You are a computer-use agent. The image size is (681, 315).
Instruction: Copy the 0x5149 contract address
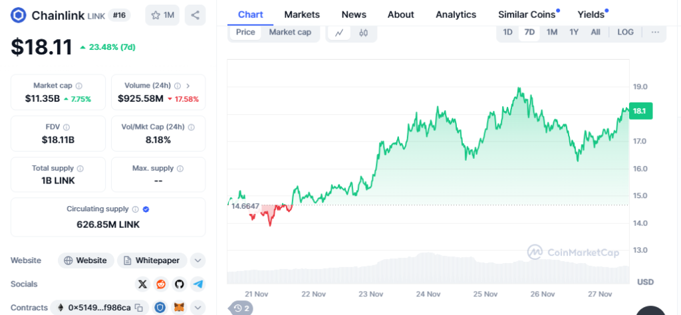pos(138,308)
